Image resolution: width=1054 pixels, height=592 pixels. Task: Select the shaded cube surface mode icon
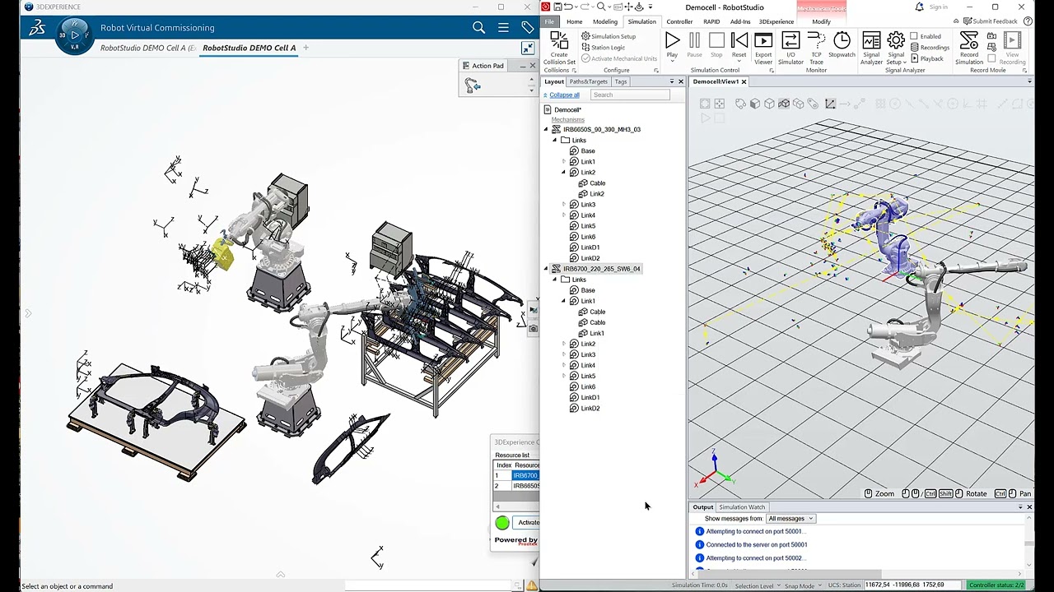point(754,104)
